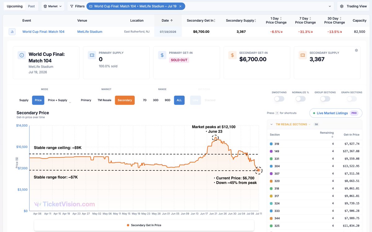Switch to Upcoming tab

pos(15,6)
